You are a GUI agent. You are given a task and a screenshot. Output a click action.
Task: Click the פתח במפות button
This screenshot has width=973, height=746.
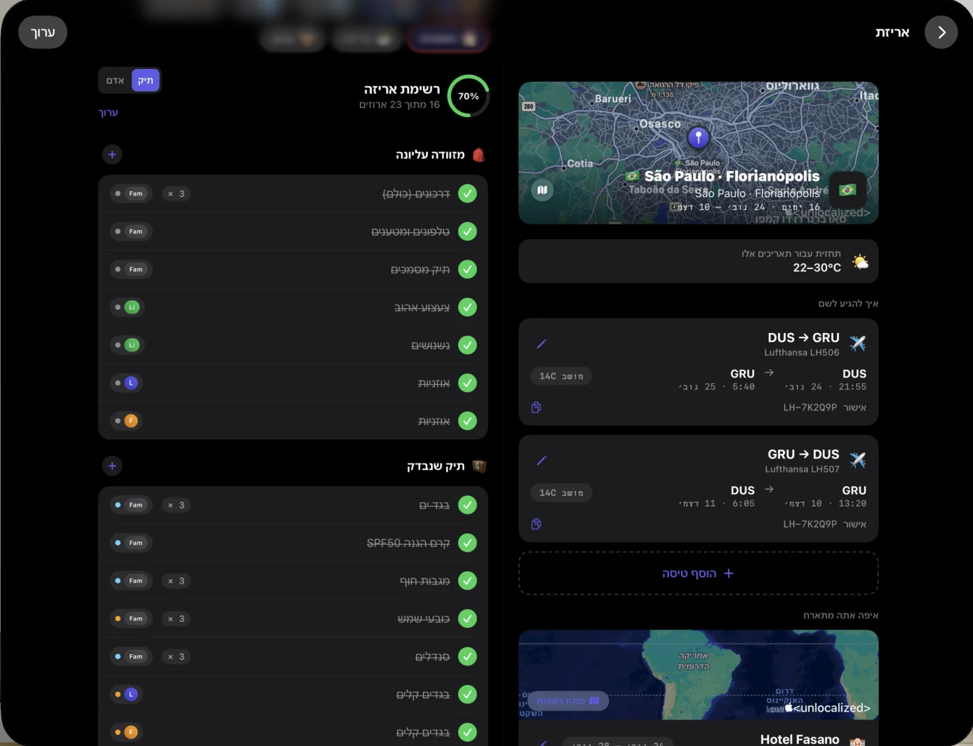[568, 701]
